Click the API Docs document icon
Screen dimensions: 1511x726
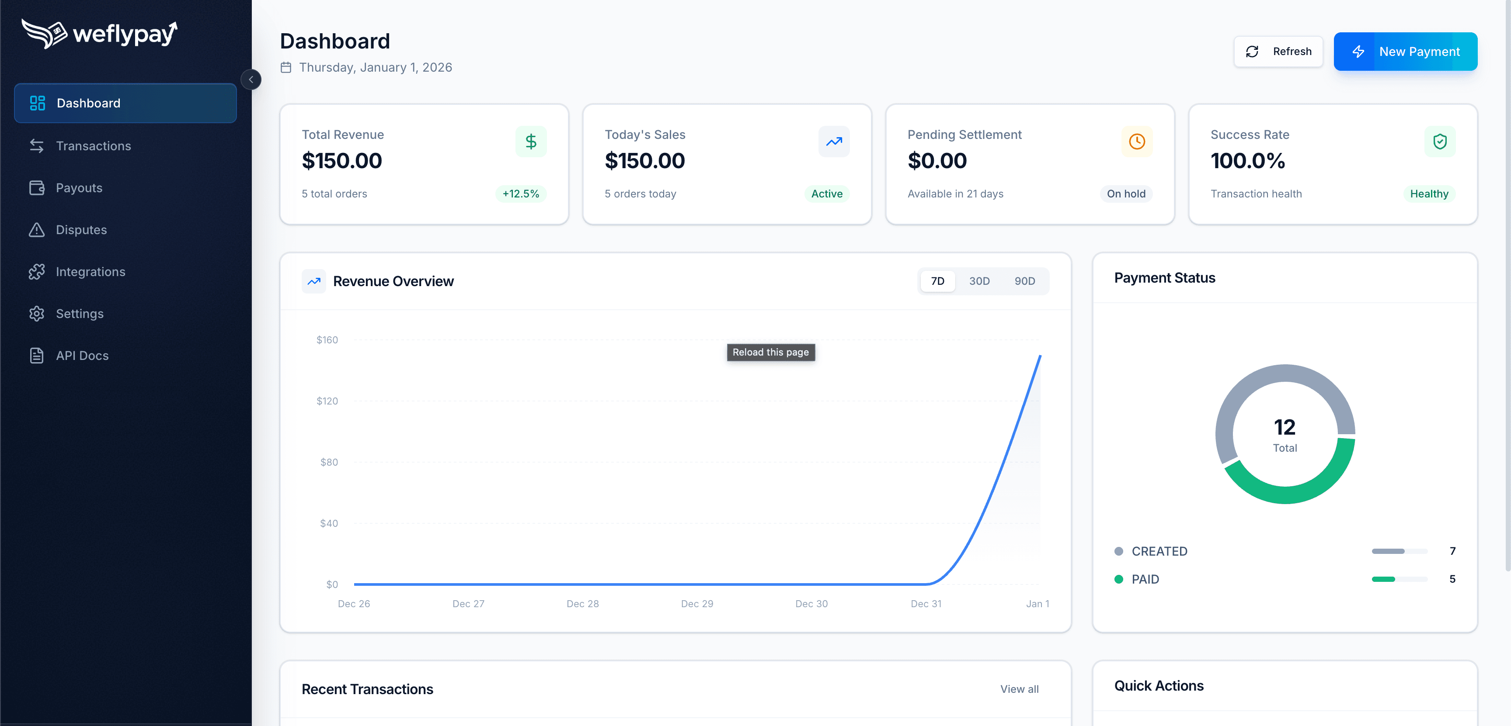click(36, 355)
